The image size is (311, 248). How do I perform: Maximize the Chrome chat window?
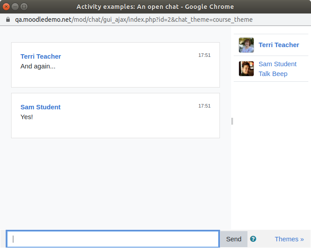[x=24, y=7]
